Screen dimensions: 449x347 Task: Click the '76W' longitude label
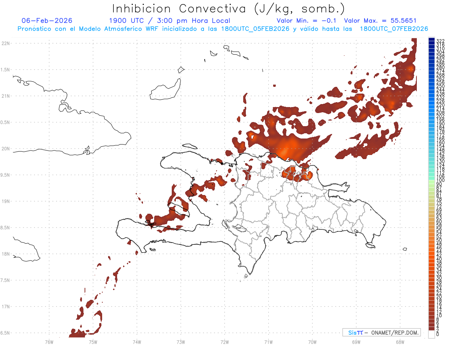(x=49, y=341)
